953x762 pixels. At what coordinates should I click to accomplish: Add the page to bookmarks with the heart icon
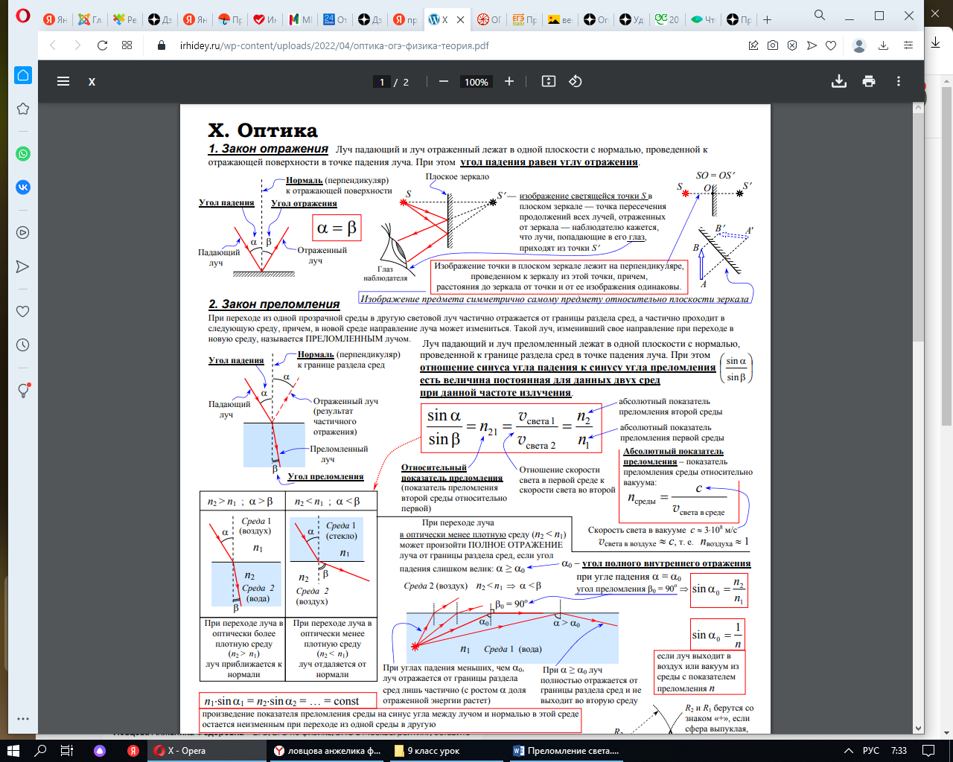(831, 45)
